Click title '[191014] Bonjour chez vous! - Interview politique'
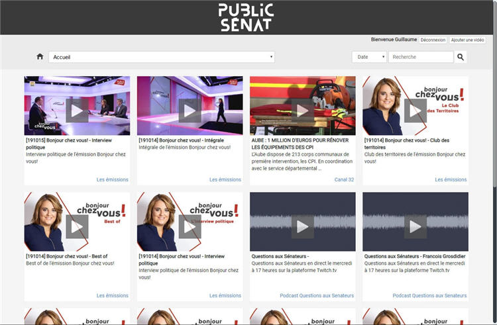 pos(182,260)
